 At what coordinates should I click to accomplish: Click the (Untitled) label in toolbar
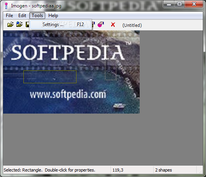click(x=132, y=25)
